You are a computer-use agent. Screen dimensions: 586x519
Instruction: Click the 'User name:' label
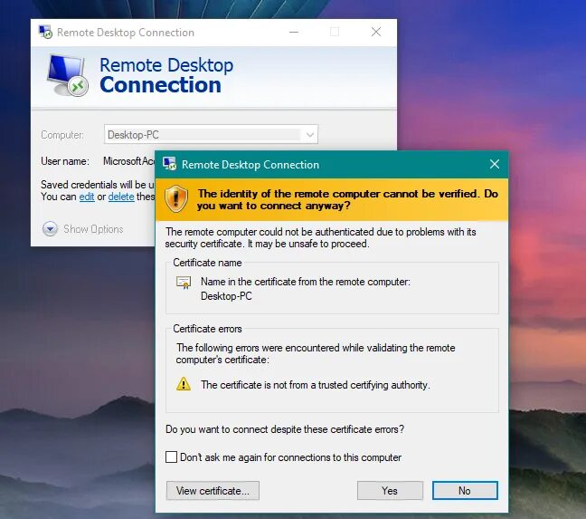(65, 161)
